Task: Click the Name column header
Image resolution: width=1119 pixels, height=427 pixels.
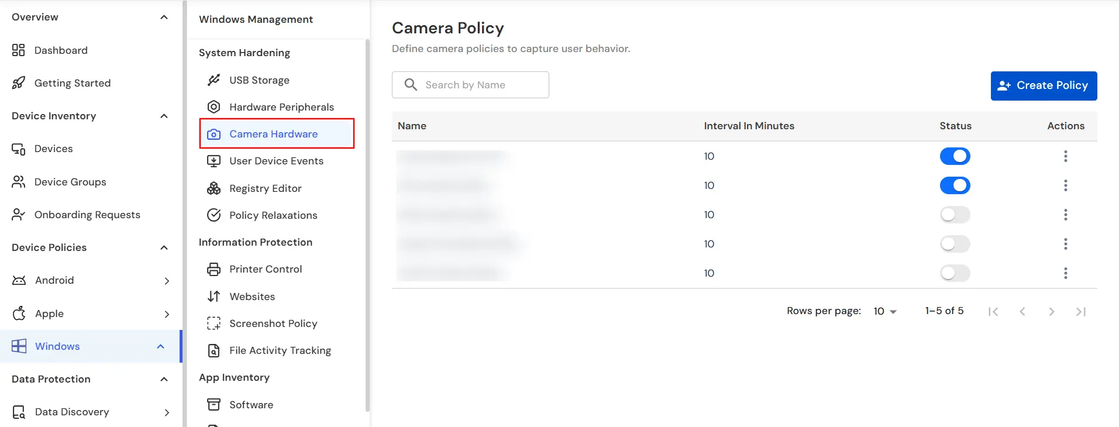Action: [412, 126]
